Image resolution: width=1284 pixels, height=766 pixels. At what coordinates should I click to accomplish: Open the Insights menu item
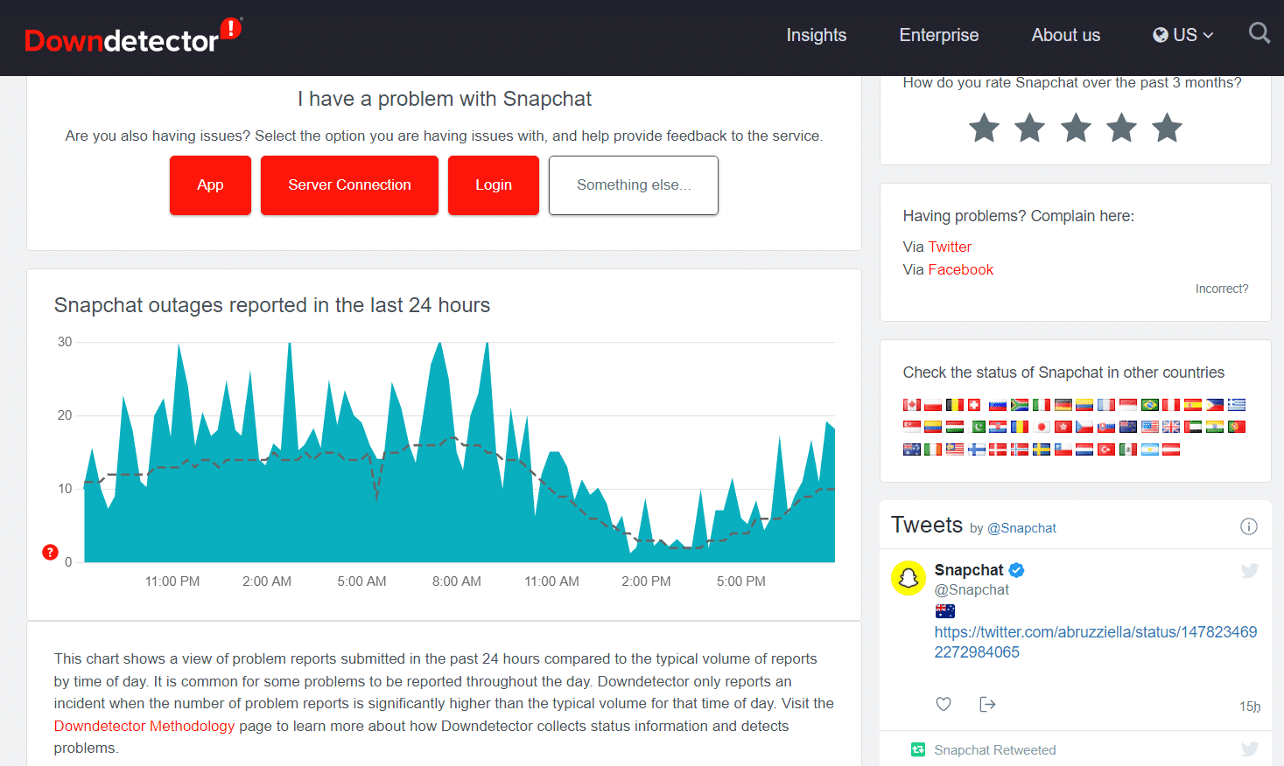coord(816,35)
